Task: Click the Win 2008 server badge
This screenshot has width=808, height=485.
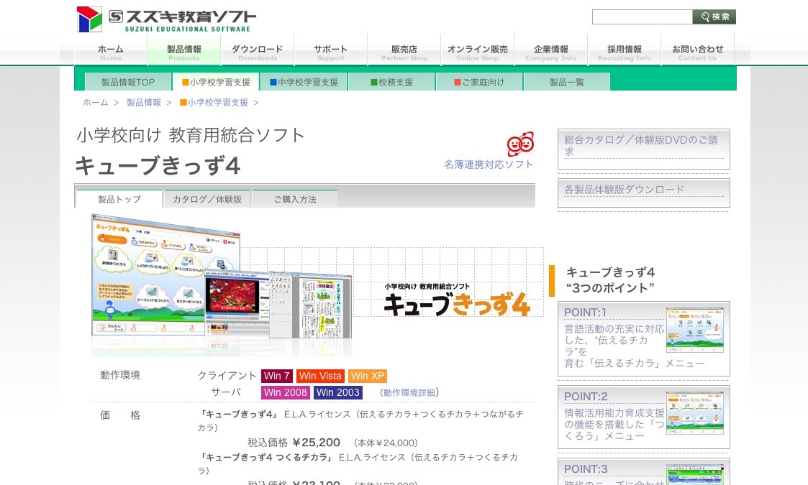Action: pyautogui.click(x=286, y=392)
